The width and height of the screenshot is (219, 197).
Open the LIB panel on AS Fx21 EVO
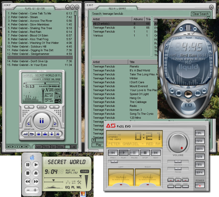(x=200, y=157)
